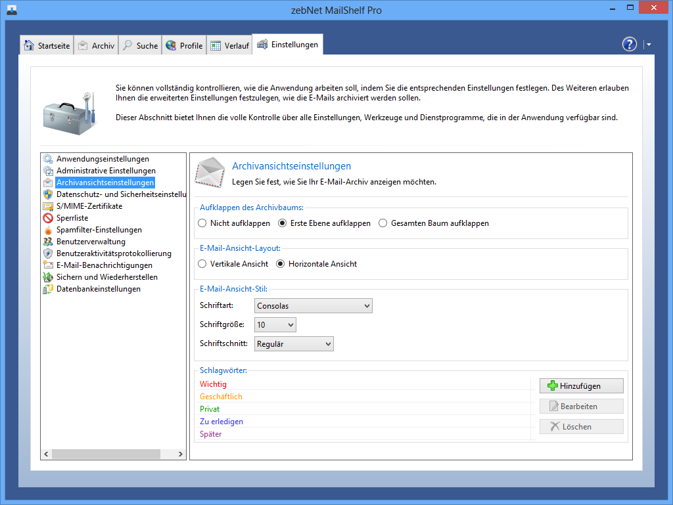Switch to the Startseite tab
Screen dimensions: 673x505
pyautogui.click(x=47, y=45)
